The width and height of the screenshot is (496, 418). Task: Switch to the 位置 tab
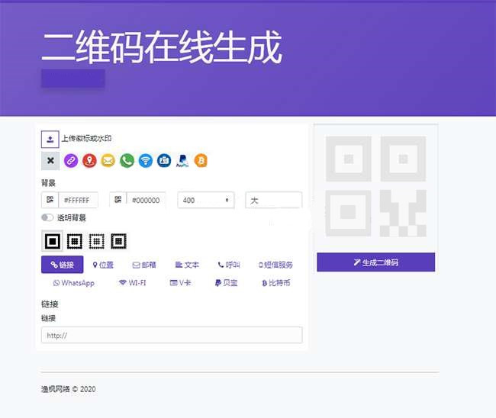click(x=103, y=265)
